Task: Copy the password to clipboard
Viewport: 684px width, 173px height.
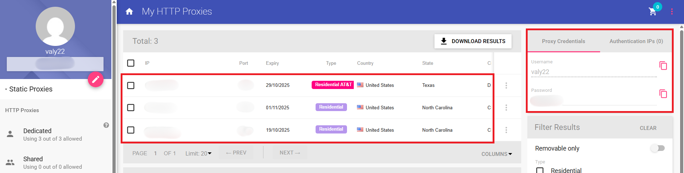Action: click(663, 94)
